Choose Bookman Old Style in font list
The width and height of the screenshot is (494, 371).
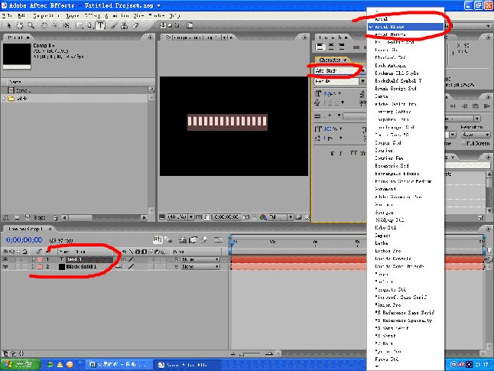(x=405, y=73)
